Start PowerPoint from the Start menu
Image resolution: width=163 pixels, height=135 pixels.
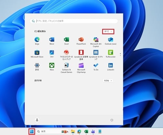click(x=81, y=41)
